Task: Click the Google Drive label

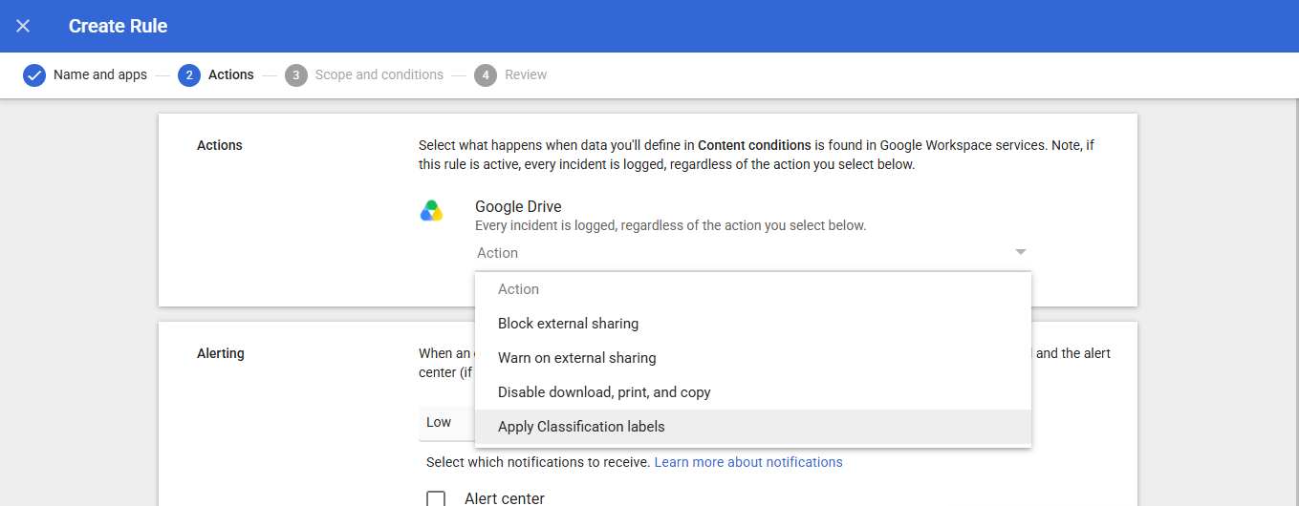Action: point(518,206)
